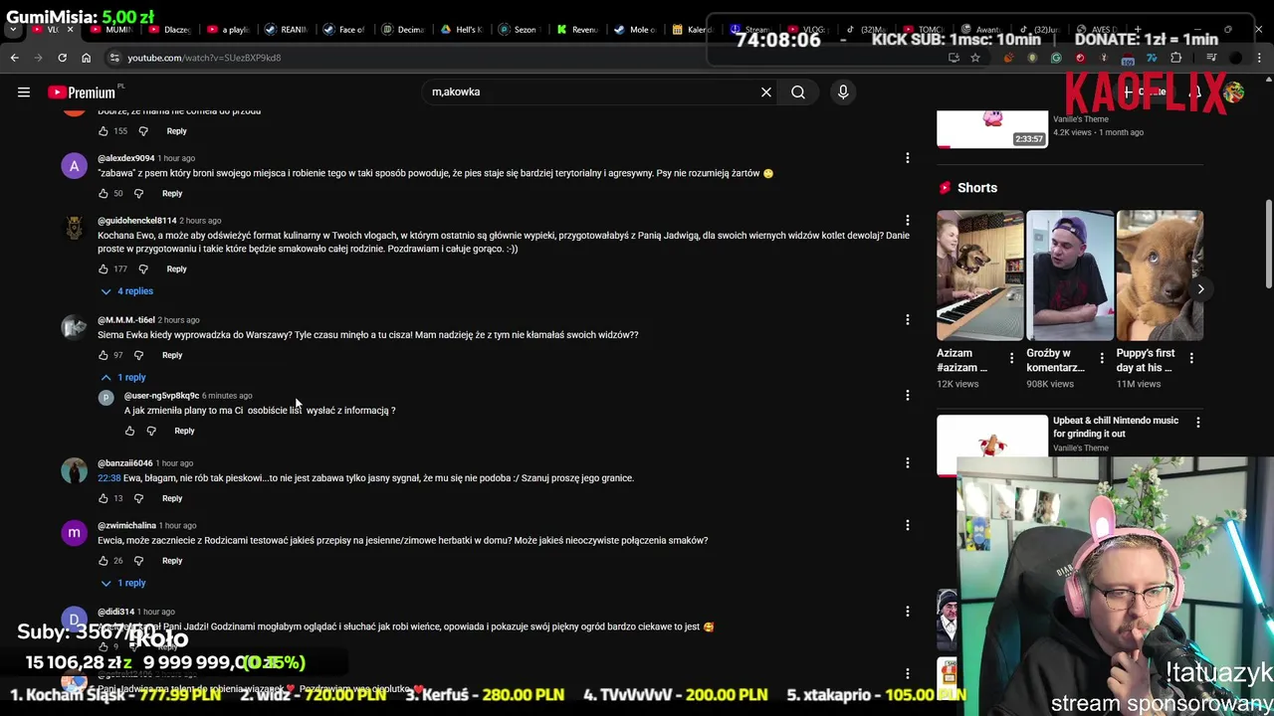Open options for Puppy's first day short
The width and height of the screenshot is (1274, 716).
(x=1191, y=358)
